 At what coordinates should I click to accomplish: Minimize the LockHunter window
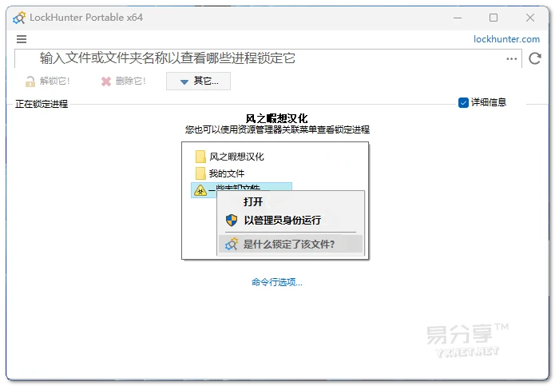[x=458, y=18]
